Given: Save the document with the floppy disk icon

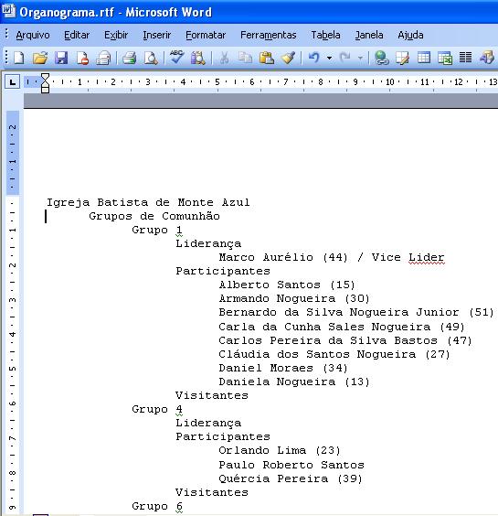Looking at the screenshot, I should tap(61, 58).
